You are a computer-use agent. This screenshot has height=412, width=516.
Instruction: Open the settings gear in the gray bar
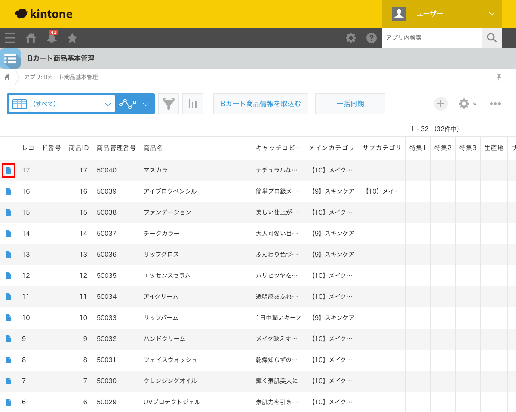(351, 38)
